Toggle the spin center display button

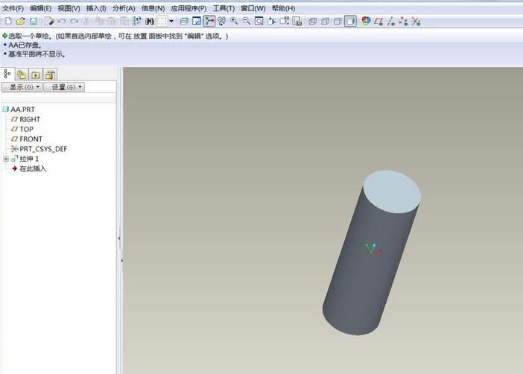(x=209, y=21)
